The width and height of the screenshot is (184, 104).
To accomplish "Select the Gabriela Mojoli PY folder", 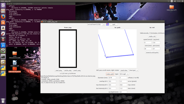I will click(15, 70).
